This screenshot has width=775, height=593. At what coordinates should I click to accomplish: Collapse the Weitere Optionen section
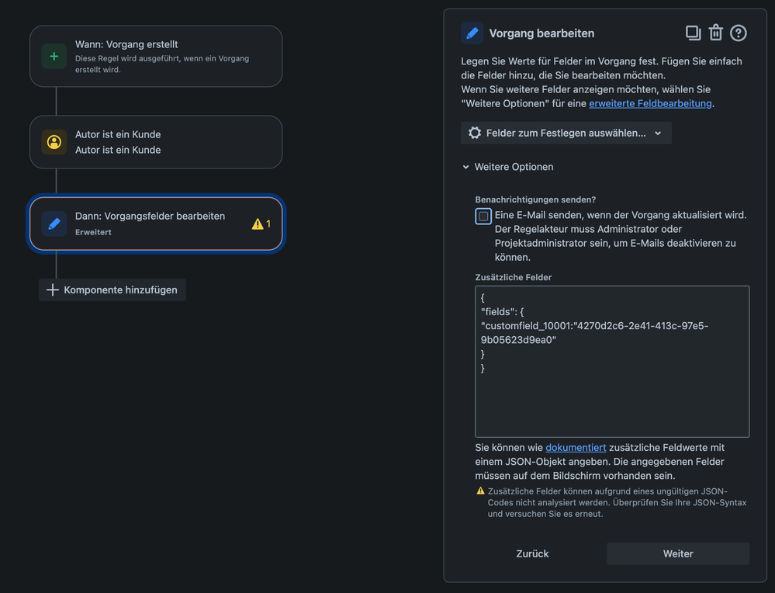(x=507, y=167)
